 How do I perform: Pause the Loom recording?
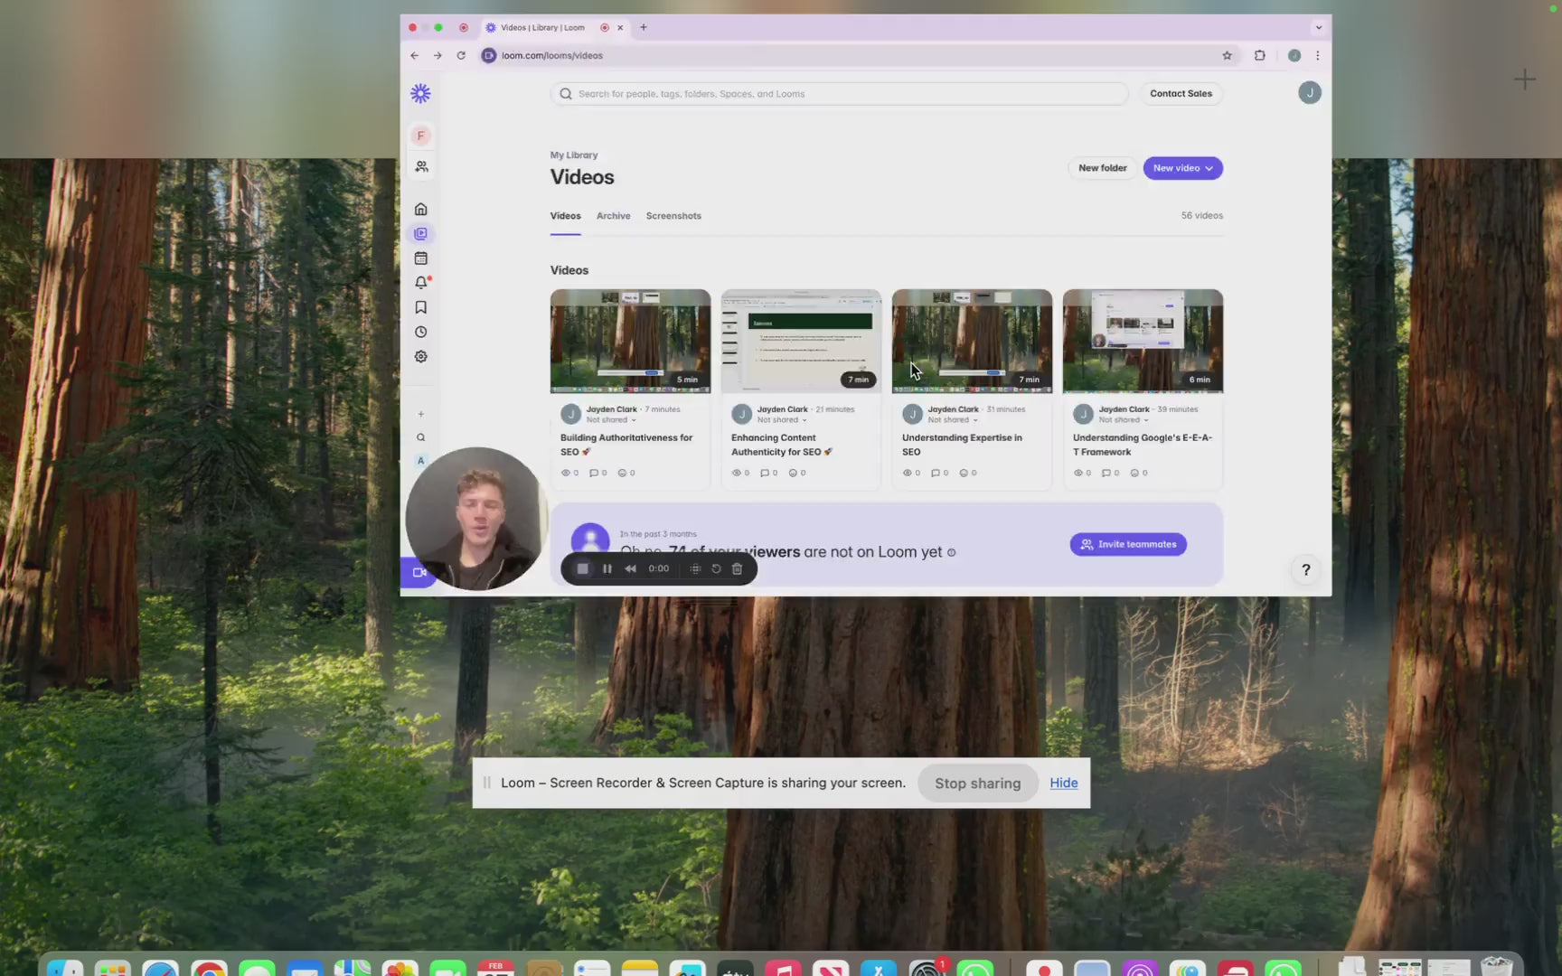coord(607,569)
